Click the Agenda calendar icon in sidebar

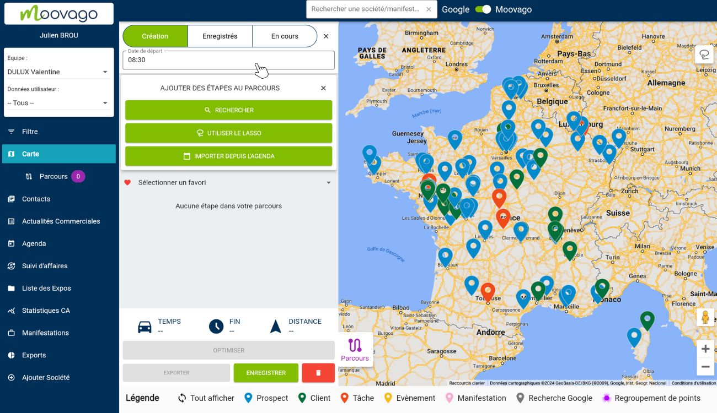pos(11,243)
